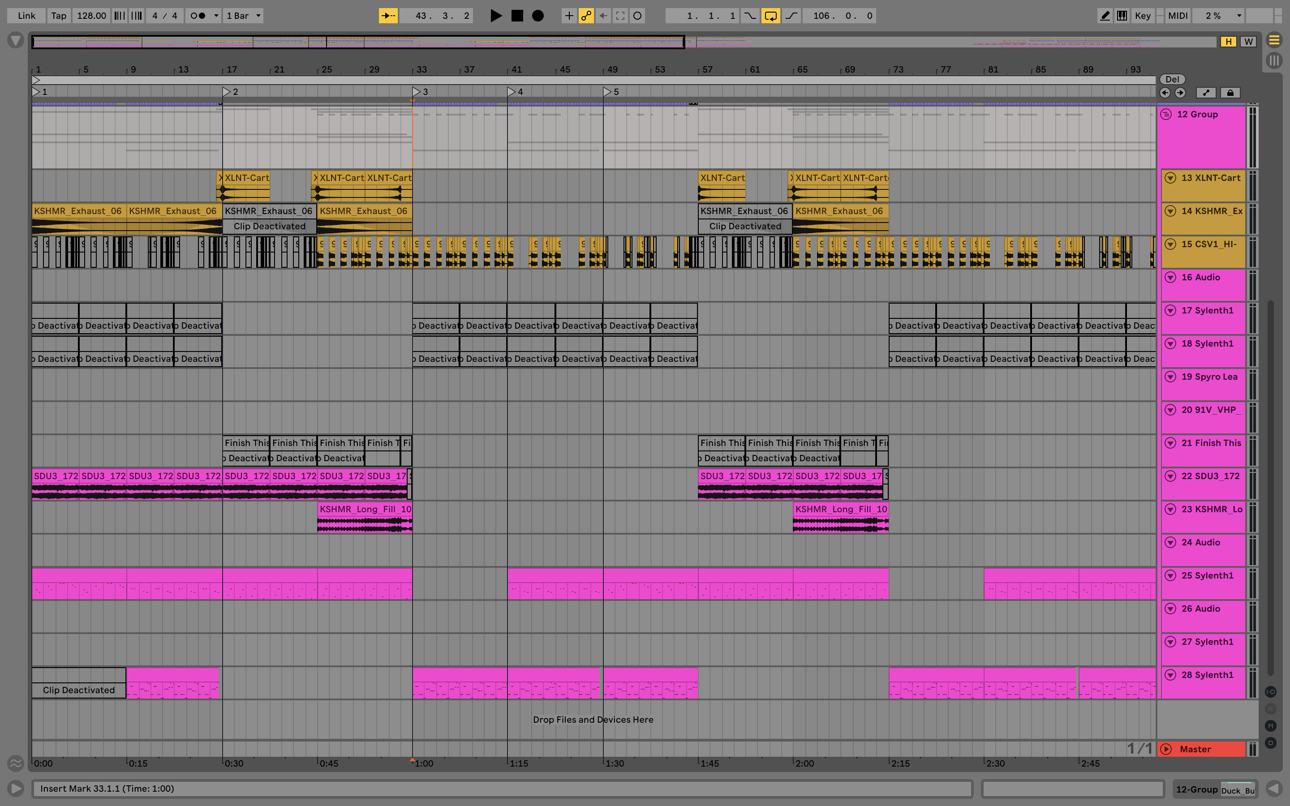Click loop length field 106. 0. 0
The height and width of the screenshot is (806, 1290).
pos(839,16)
